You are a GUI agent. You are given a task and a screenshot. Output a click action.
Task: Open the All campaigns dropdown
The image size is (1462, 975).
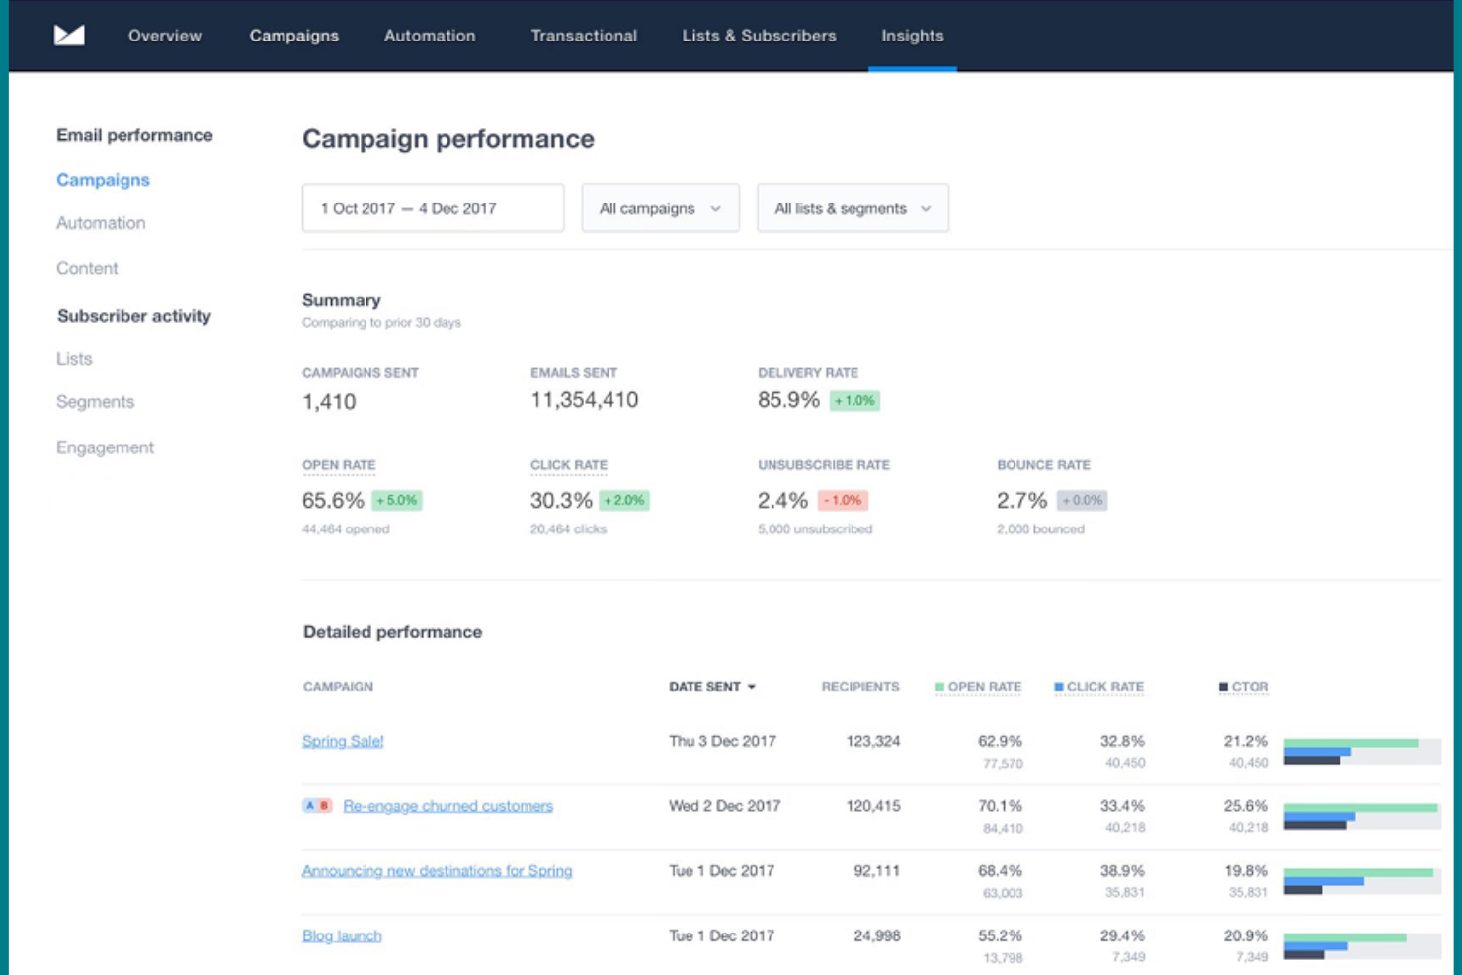(659, 207)
